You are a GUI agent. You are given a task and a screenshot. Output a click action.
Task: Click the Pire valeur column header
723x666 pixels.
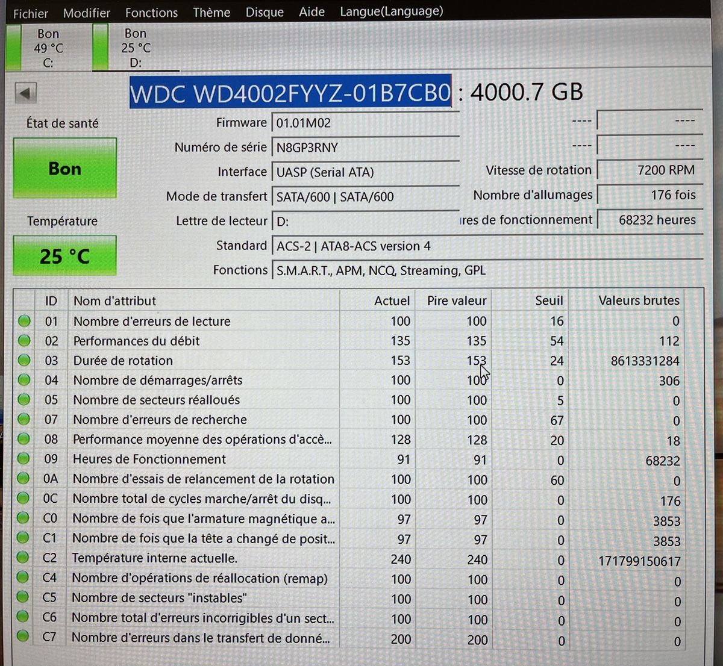(x=453, y=300)
